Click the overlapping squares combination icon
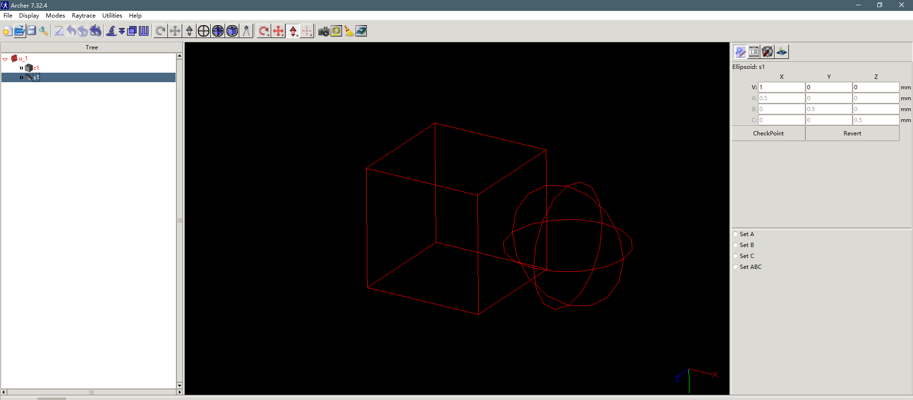The height and width of the screenshot is (400, 913). (x=132, y=31)
